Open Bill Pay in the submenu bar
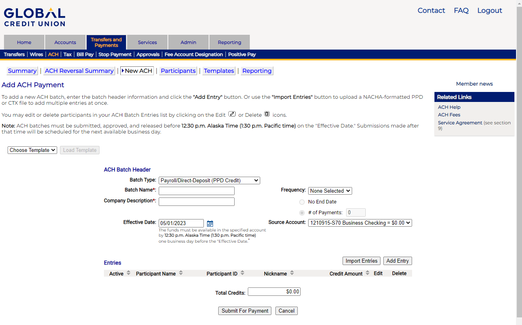The height and width of the screenshot is (325, 522). [85, 54]
